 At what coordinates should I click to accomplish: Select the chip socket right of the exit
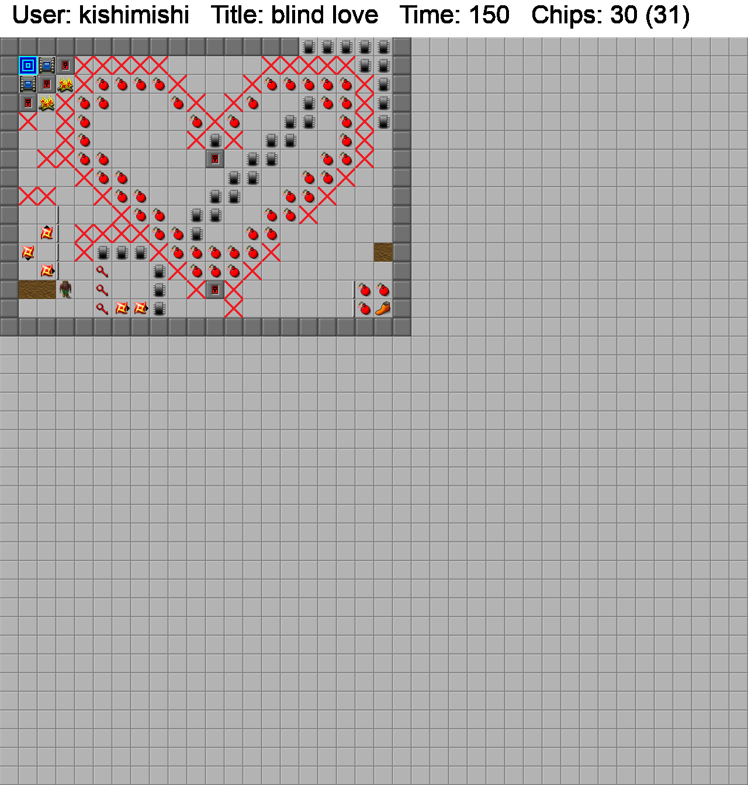pyautogui.click(x=47, y=65)
